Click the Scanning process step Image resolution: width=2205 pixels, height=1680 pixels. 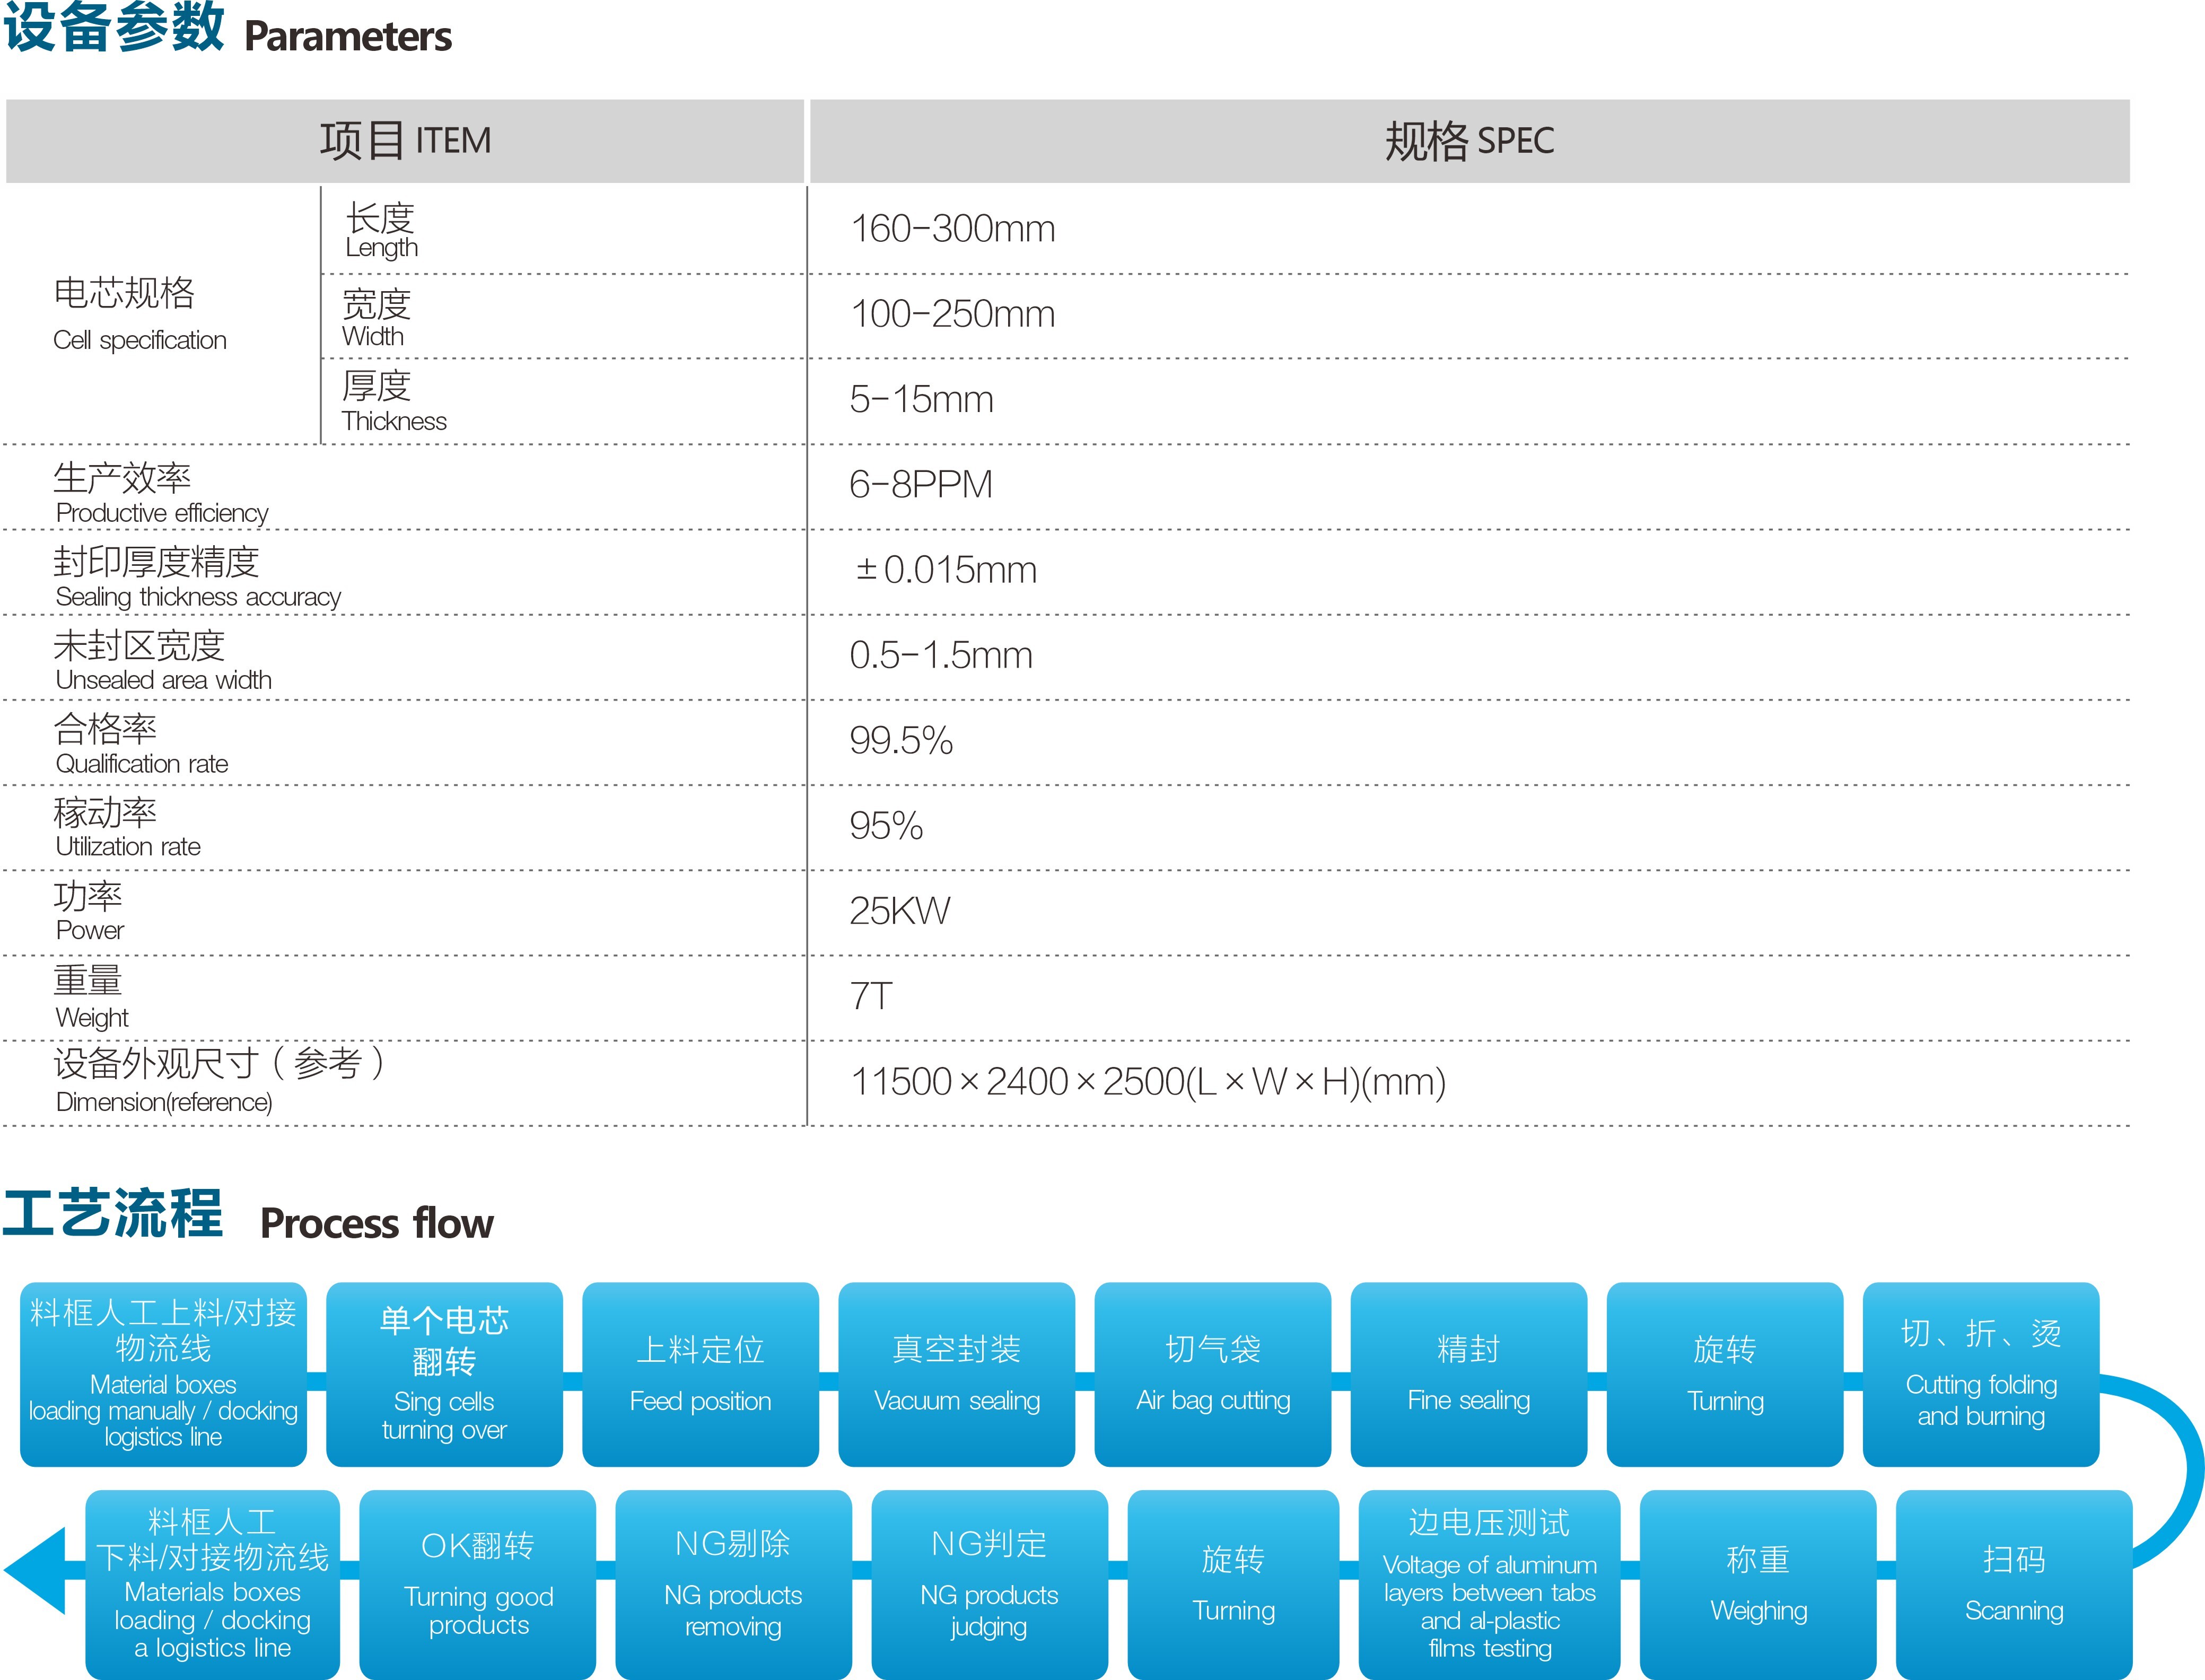pyautogui.click(x=2013, y=1584)
